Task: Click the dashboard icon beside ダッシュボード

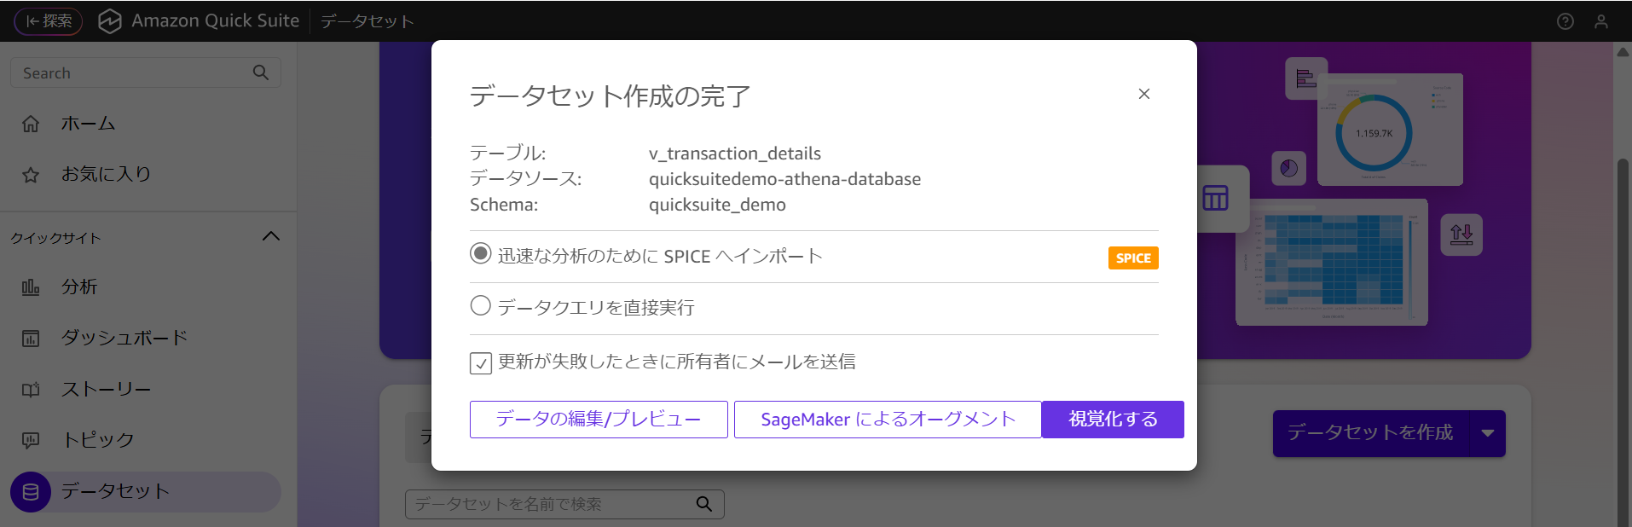Action: (31, 339)
